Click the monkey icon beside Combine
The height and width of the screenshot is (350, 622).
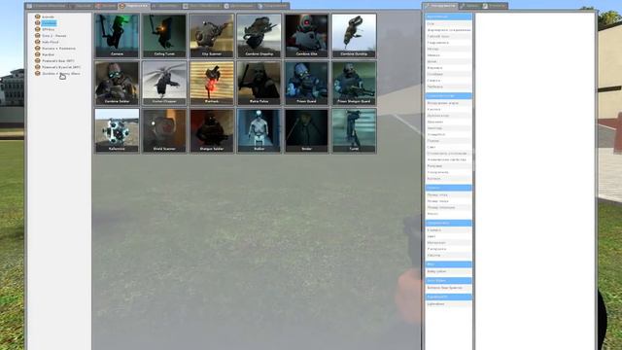tap(37, 23)
